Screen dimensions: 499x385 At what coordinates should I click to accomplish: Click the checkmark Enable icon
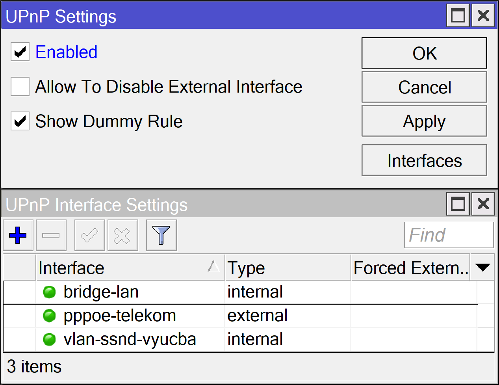coord(89,235)
